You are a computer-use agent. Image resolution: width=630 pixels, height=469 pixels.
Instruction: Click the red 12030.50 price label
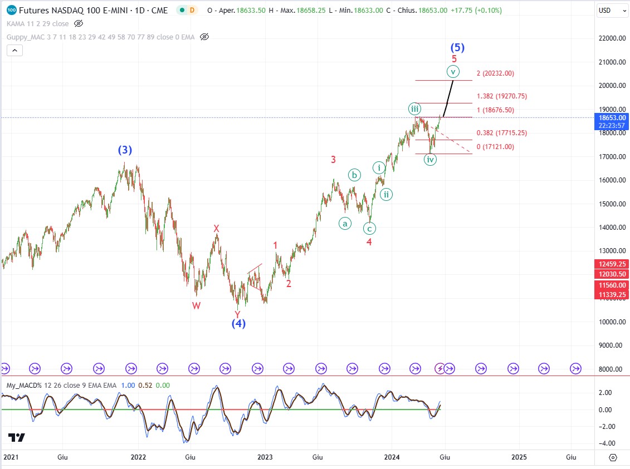click(x=612, y=274)
